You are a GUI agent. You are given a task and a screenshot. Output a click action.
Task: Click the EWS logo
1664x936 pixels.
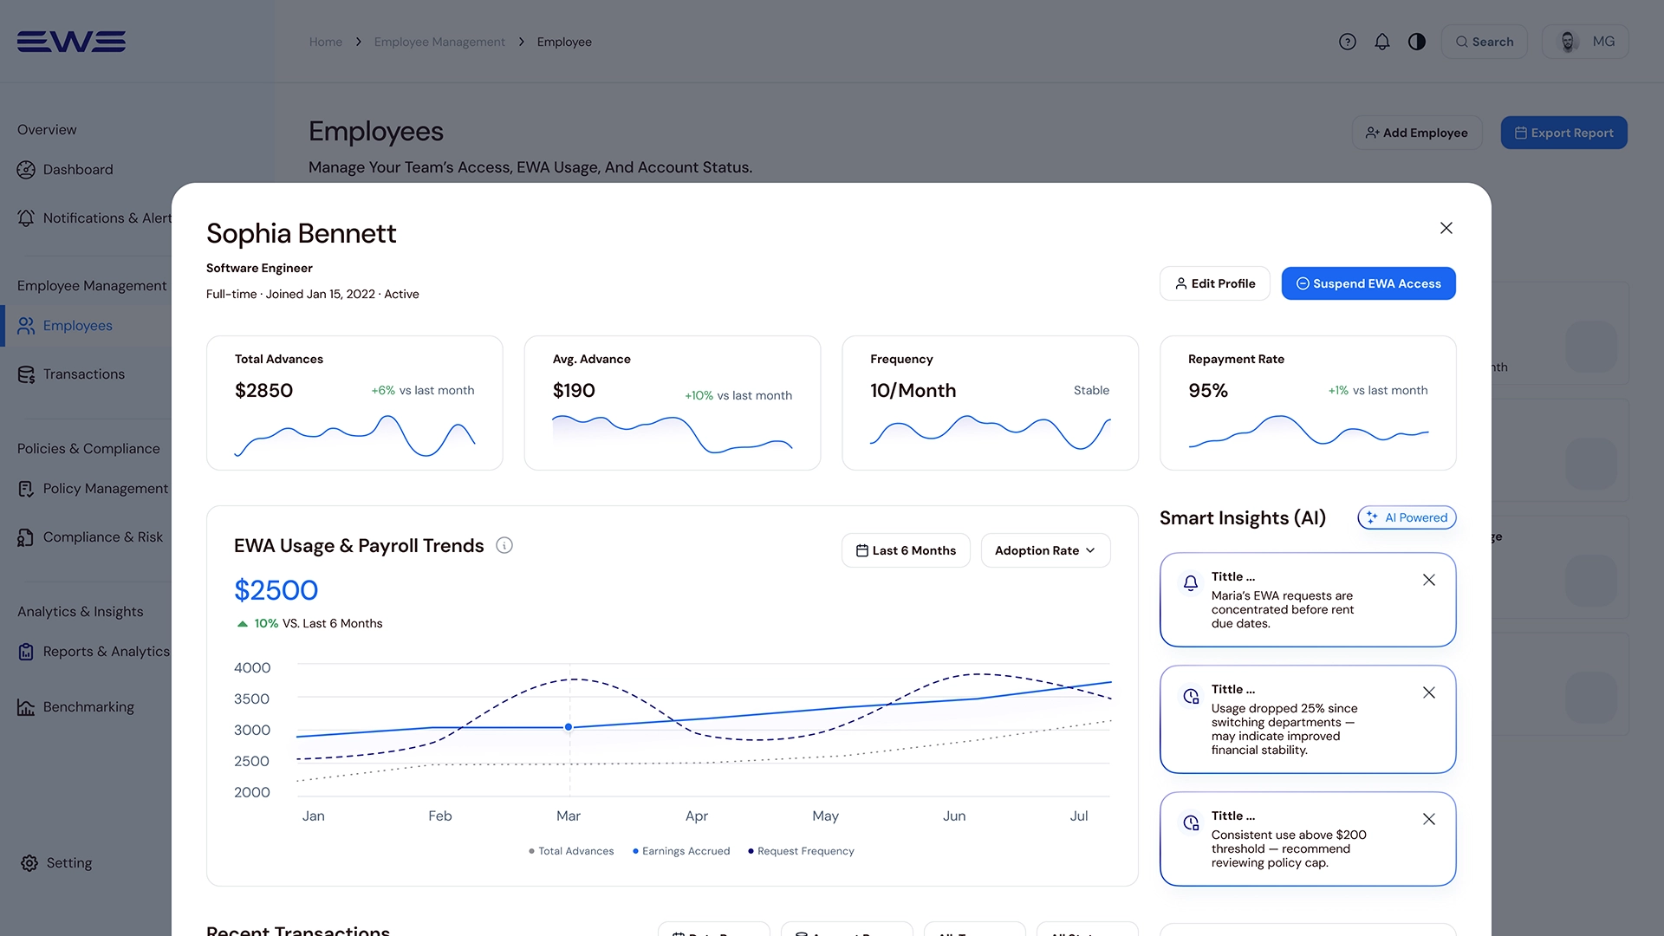71,42
